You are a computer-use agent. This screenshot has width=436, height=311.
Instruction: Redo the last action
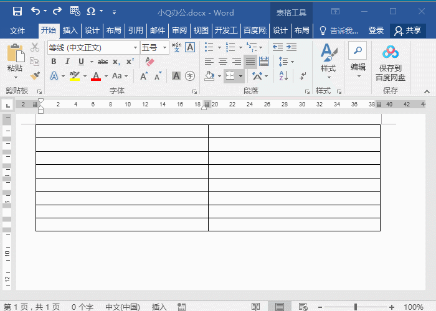click(x=57, y=11)
